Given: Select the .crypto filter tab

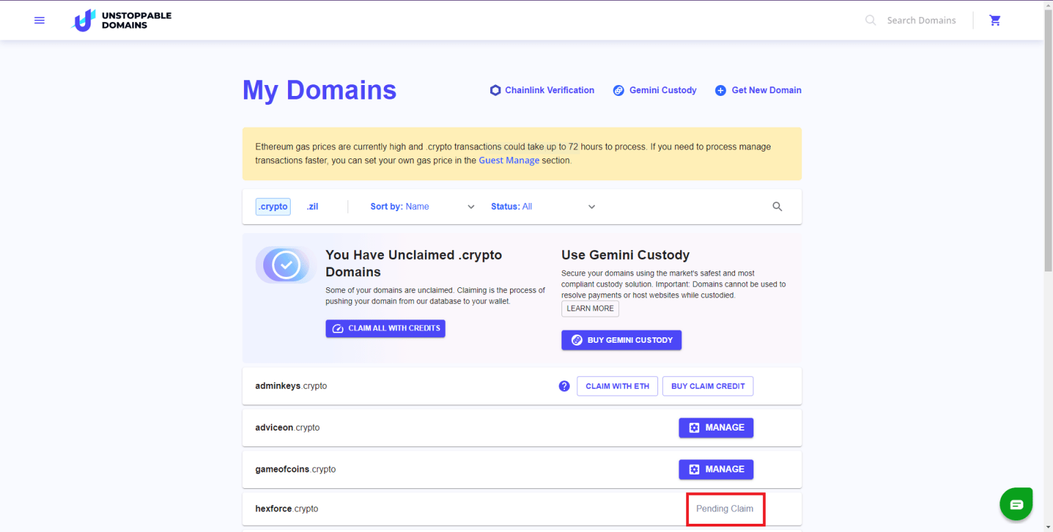Looking at the screenshot, I should pyautogui.click(x=272, y=206).
